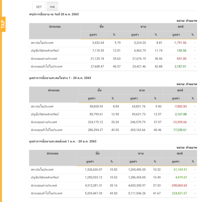This screenshot has height=202, width=223.
Task: Open the orange TAP side panel
Action: (x=3, y=24)
